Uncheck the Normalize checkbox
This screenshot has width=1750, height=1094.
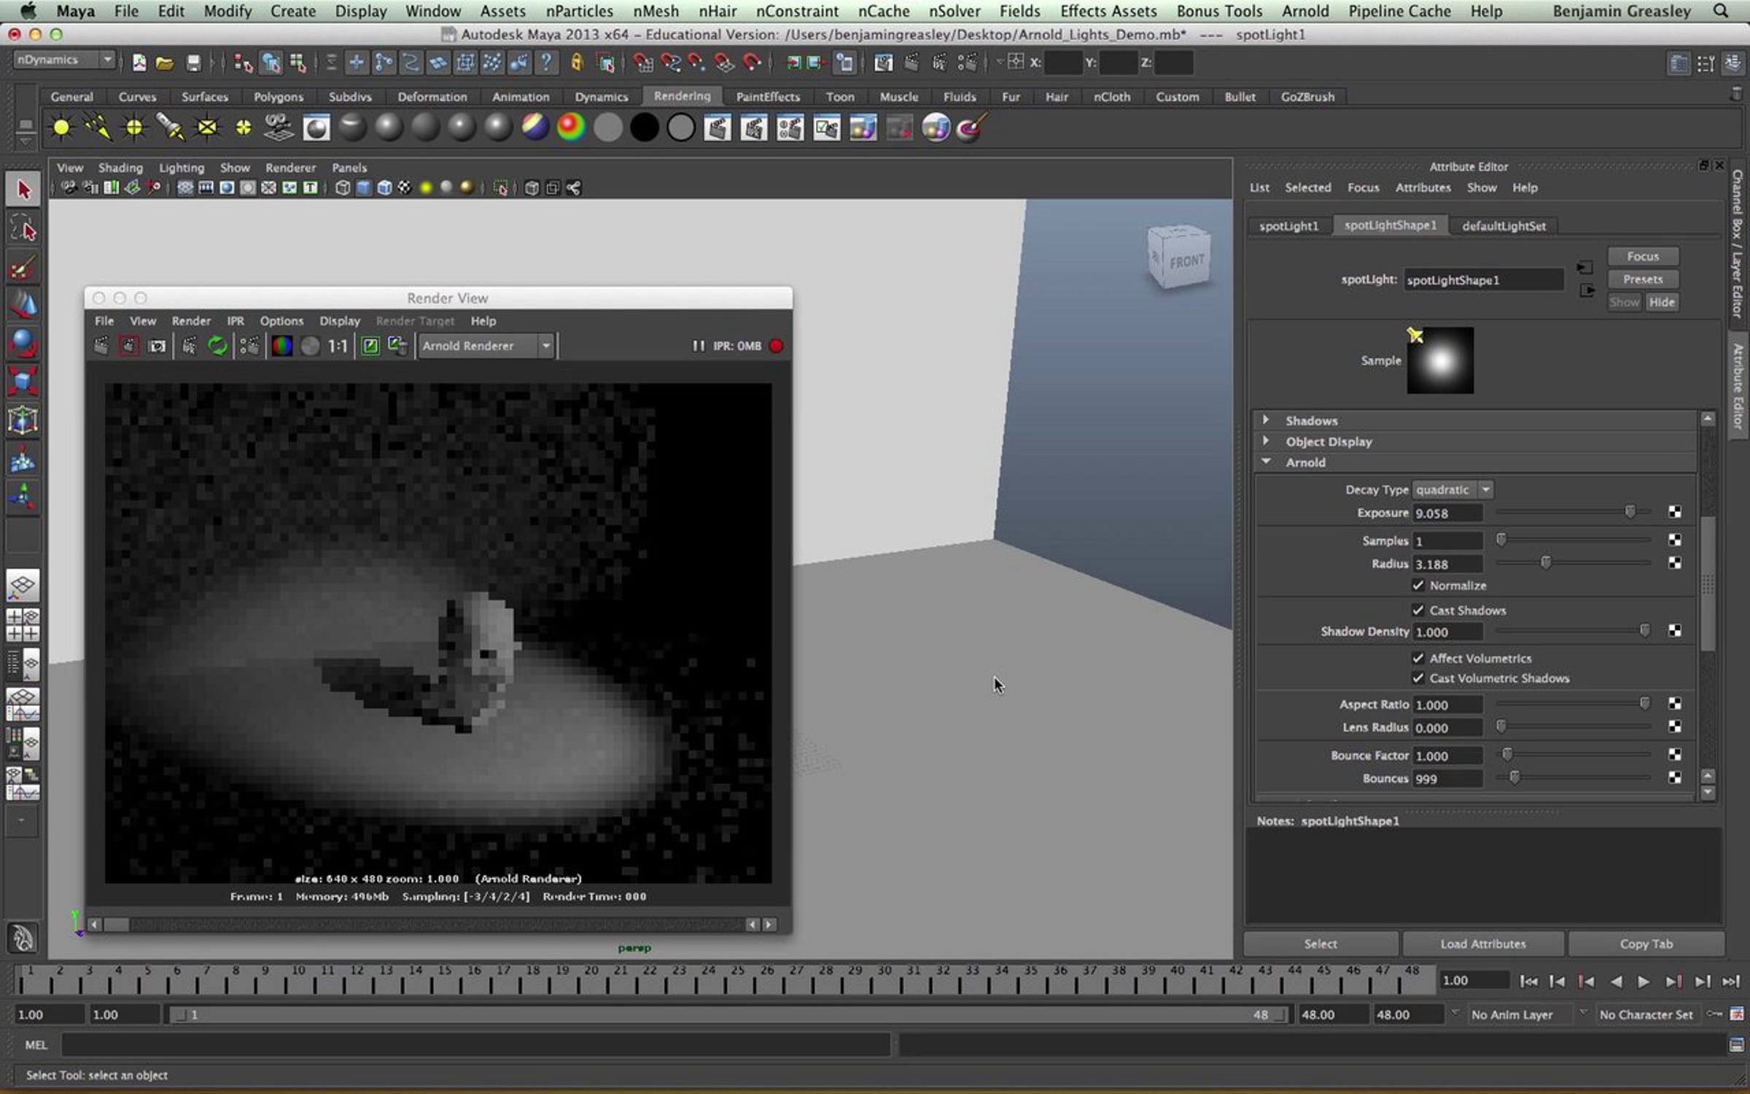1418,585
